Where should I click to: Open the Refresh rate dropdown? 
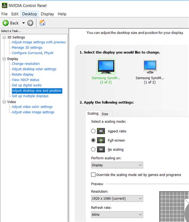(117, 215)
